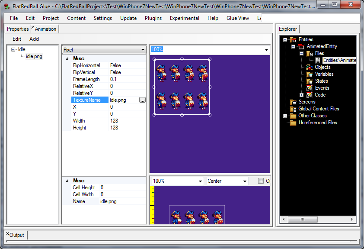This screenshot has width=364, height=249.
Task: Click the Screens folder icon
Action: [293, 102]
